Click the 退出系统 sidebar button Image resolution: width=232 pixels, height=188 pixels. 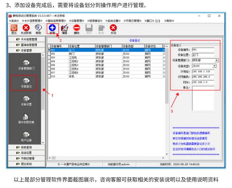tap(28, 164)
